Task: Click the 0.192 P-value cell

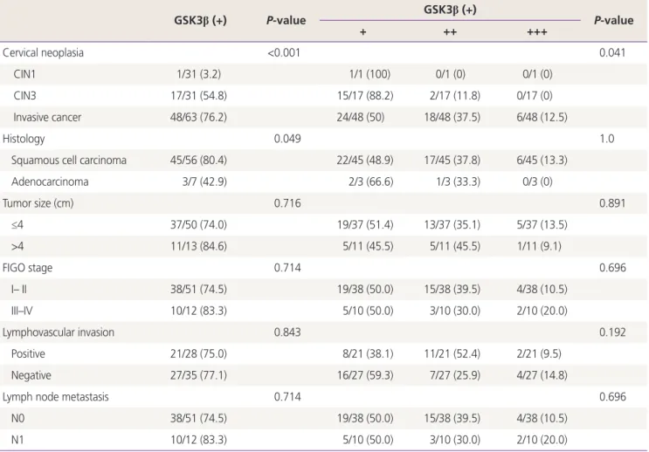Action: 612,332
